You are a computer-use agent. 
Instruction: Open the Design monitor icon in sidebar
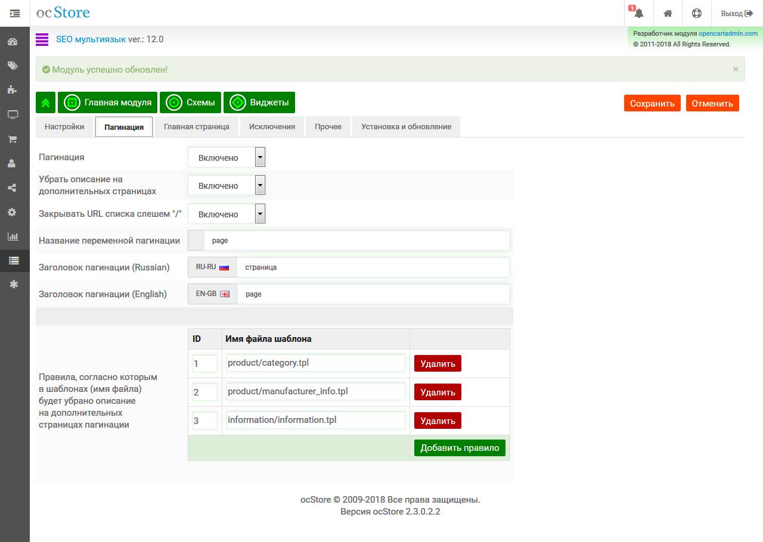[x=13, y=114]
